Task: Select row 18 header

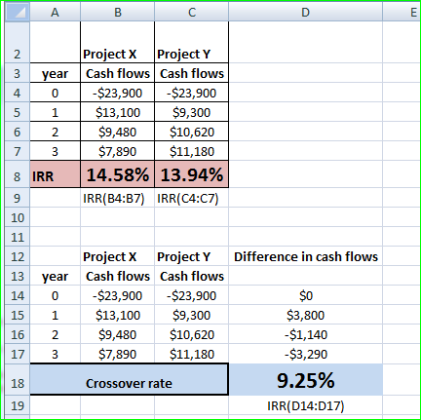Action: pyautogui.click(x=18, y=380)
